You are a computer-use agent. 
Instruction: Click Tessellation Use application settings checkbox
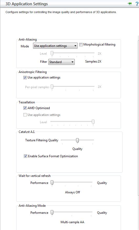[x=25, y=115]
